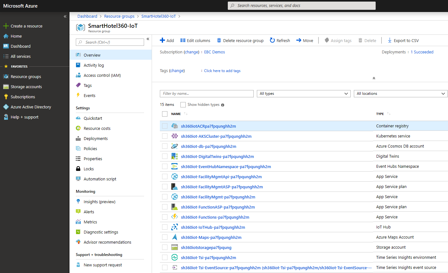Click the 'Click here to add tags' link
Screen dimensions: 448x273
click(222, 71)
